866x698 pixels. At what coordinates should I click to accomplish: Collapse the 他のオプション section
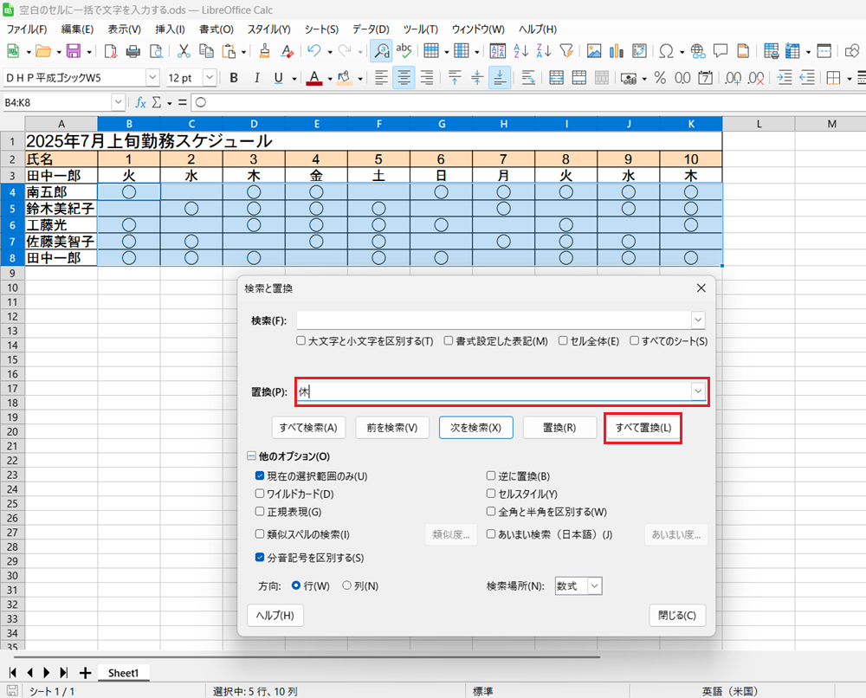251,456
